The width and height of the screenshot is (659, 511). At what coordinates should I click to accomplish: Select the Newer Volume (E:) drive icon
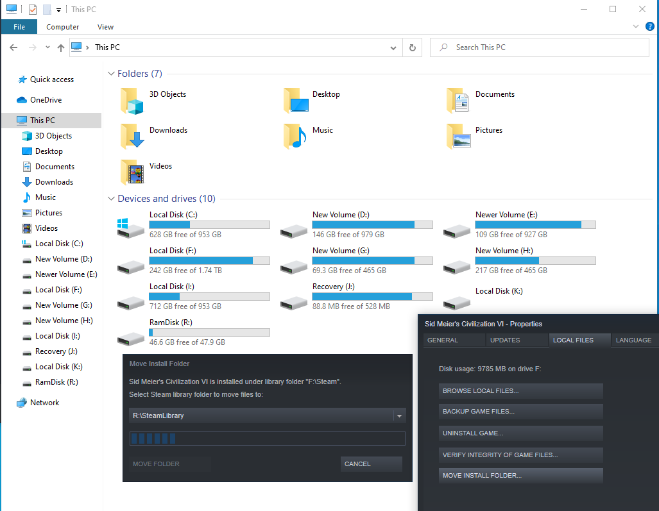(x=457, y=230)
